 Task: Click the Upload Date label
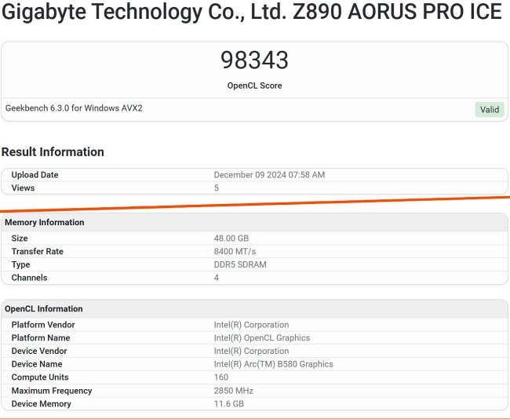point(35,175)
